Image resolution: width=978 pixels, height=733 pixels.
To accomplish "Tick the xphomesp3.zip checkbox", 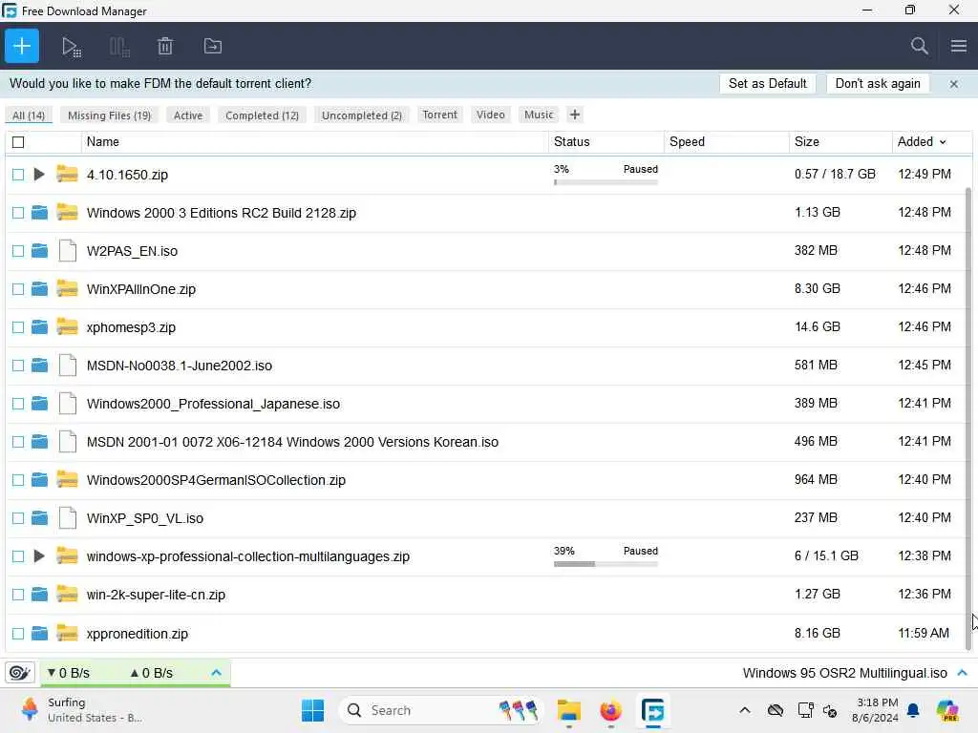I will 18,327.
